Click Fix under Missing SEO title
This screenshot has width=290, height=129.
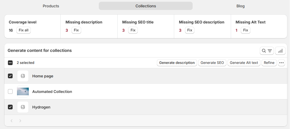click(x=133, y=30)
